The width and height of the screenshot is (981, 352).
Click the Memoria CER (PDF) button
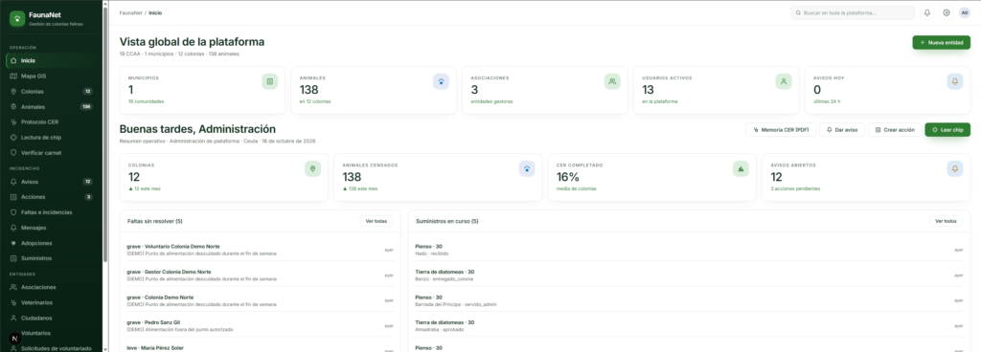(x=781, y=130)
